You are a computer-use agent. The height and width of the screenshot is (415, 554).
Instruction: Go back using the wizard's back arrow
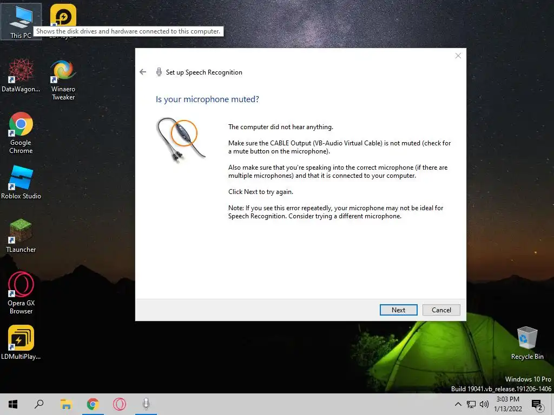[x=143, y=72]
